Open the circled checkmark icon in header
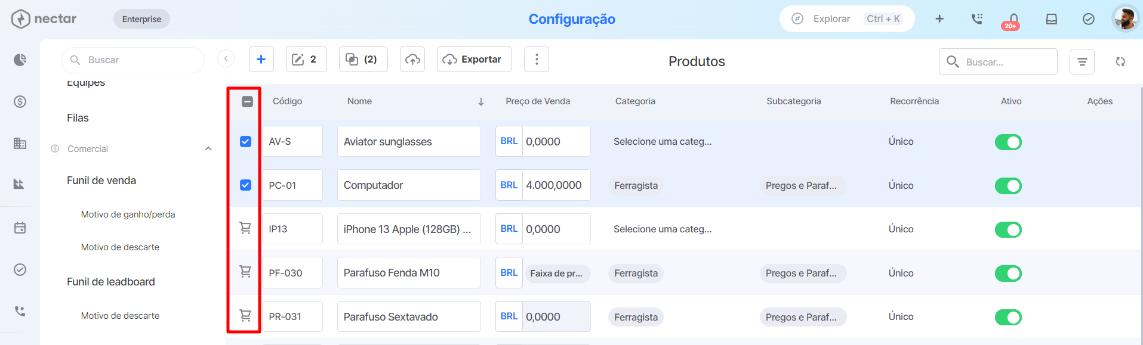1143x345 pixels. point(1089,19)
